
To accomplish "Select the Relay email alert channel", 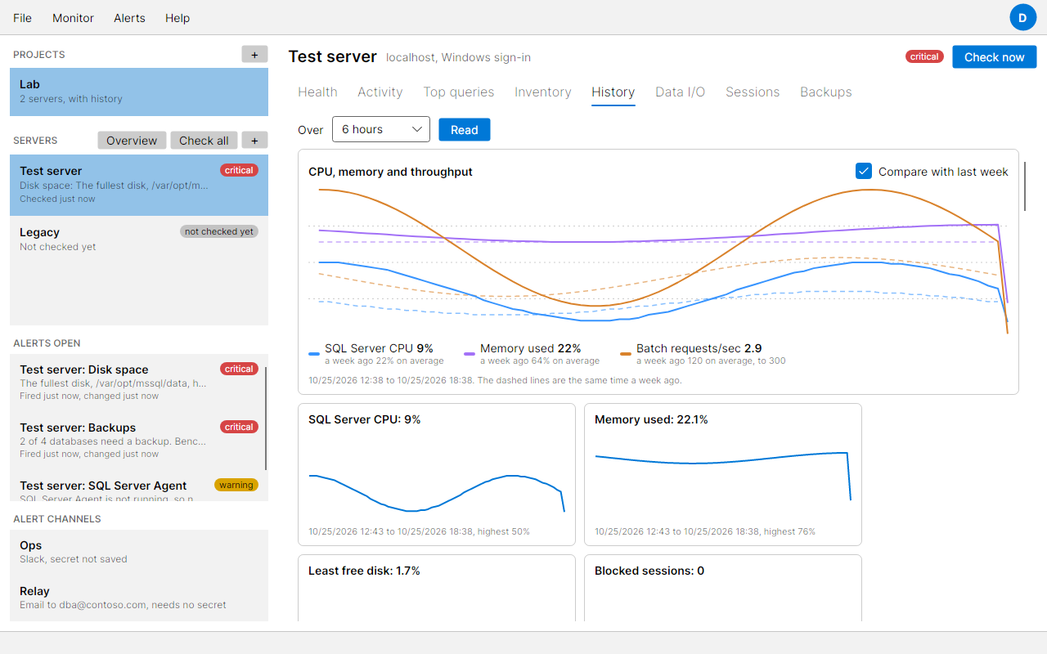I will click(139, 598).
